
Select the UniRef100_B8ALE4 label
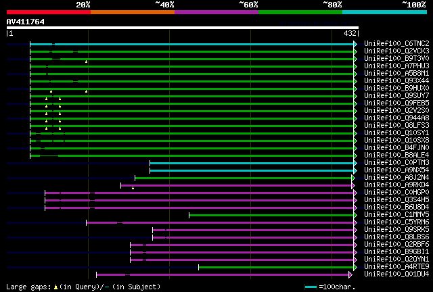click(396, 155)
